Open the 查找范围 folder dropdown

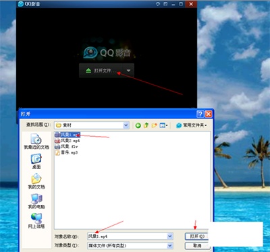pyautogui.click(x=126, y=125)
